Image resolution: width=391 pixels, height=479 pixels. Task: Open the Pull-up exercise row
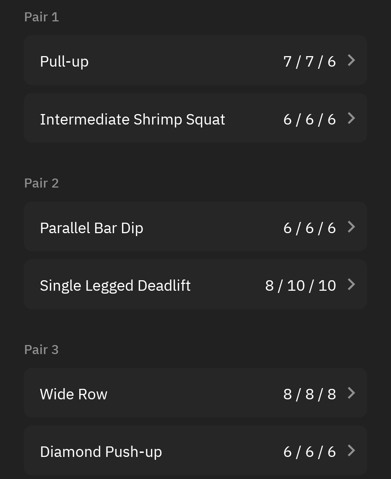pyautogui.click(x=195, y=60)
